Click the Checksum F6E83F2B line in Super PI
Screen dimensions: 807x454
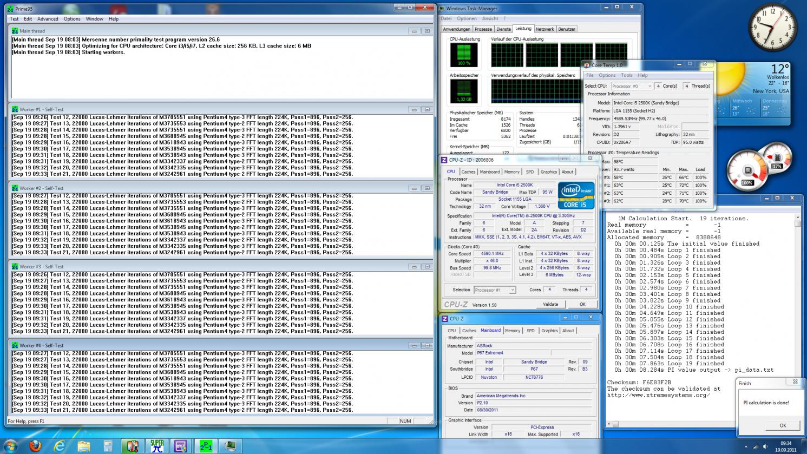pos(639,383)
